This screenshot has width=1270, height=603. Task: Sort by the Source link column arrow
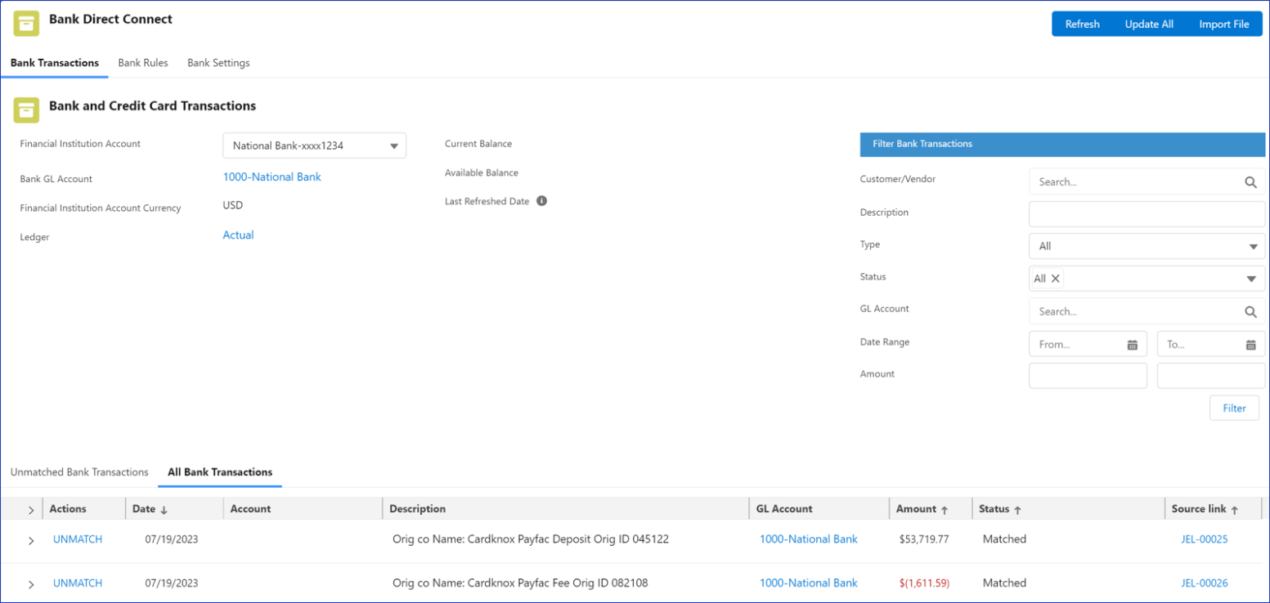coord(1235,510)
